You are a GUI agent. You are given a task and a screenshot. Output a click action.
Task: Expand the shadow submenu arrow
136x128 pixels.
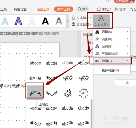coord(128,32)
